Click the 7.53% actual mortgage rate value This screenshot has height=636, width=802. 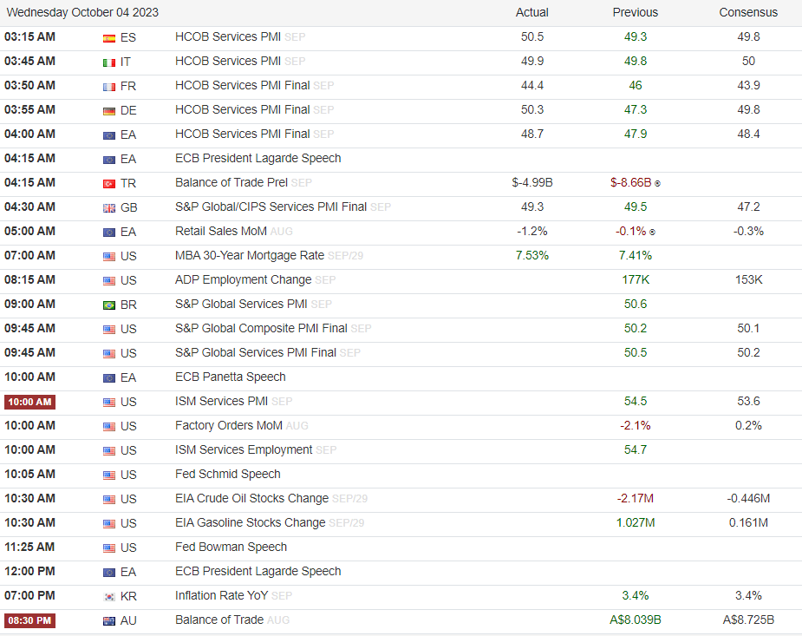point(532,255)
